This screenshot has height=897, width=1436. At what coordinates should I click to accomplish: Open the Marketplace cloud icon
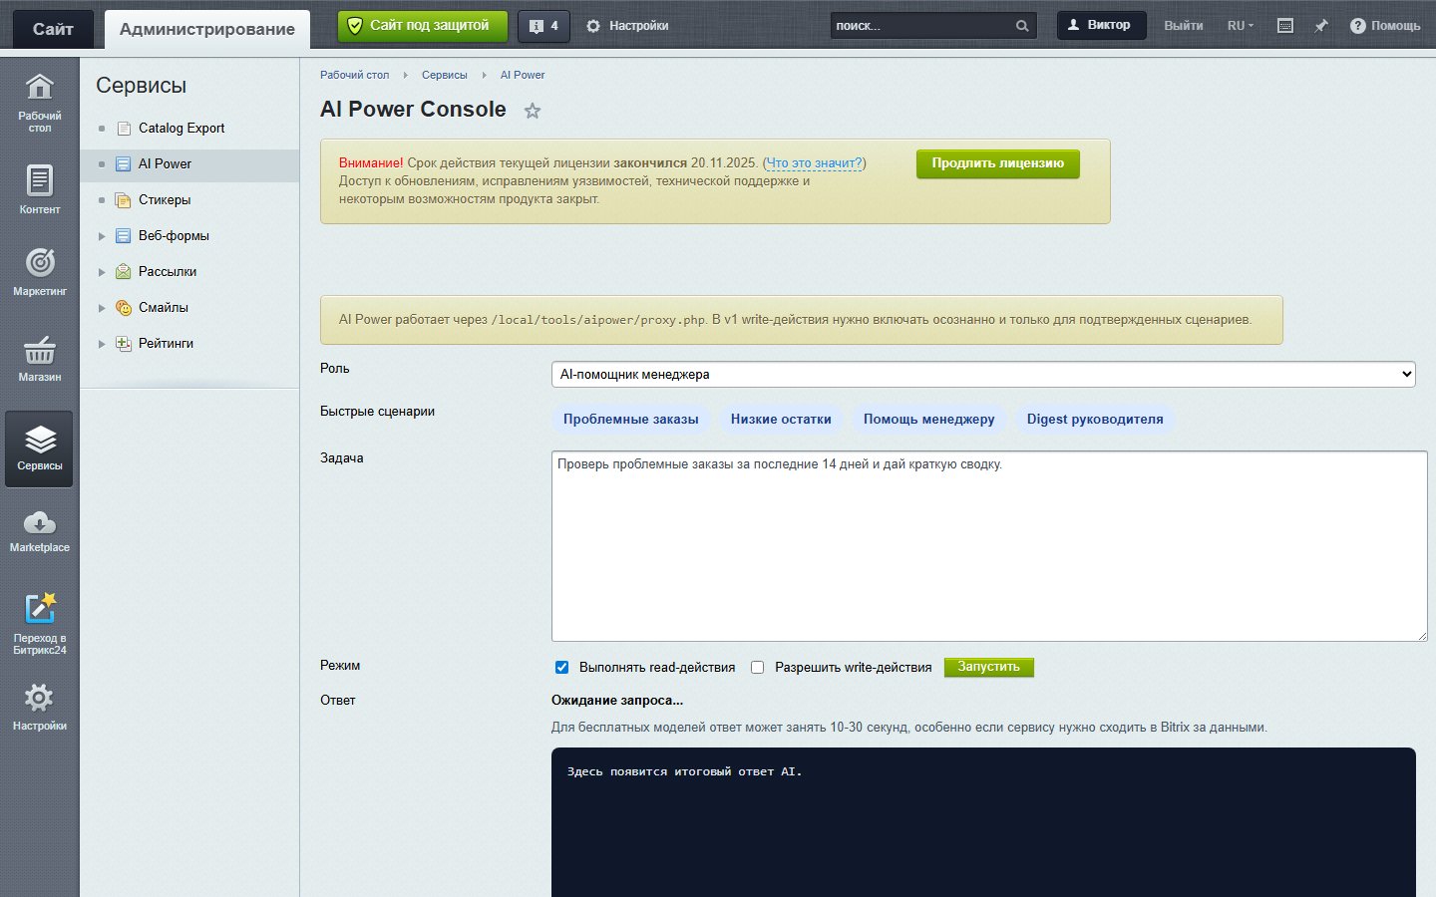click(x=40, y=522)
